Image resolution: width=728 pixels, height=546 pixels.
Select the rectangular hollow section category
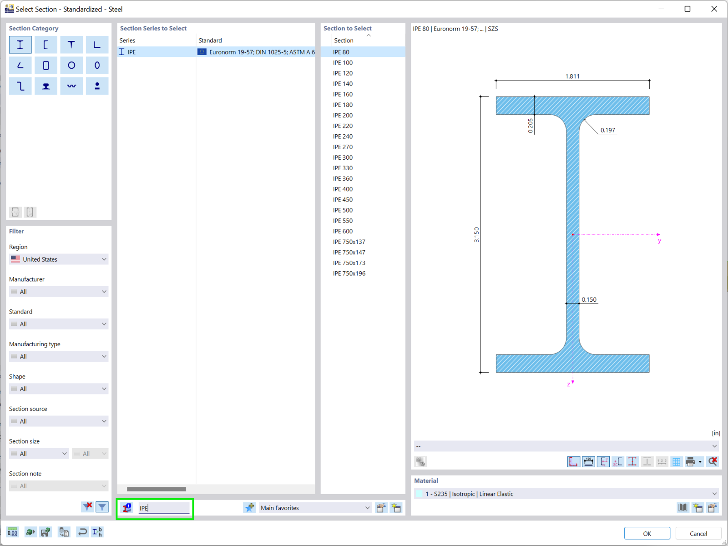pyautogui.click(x=46, y=66)
